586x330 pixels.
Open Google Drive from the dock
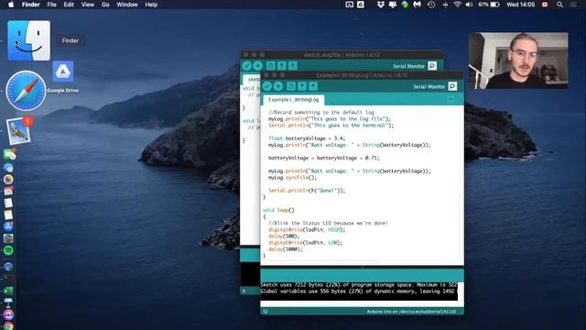[63, 71]
